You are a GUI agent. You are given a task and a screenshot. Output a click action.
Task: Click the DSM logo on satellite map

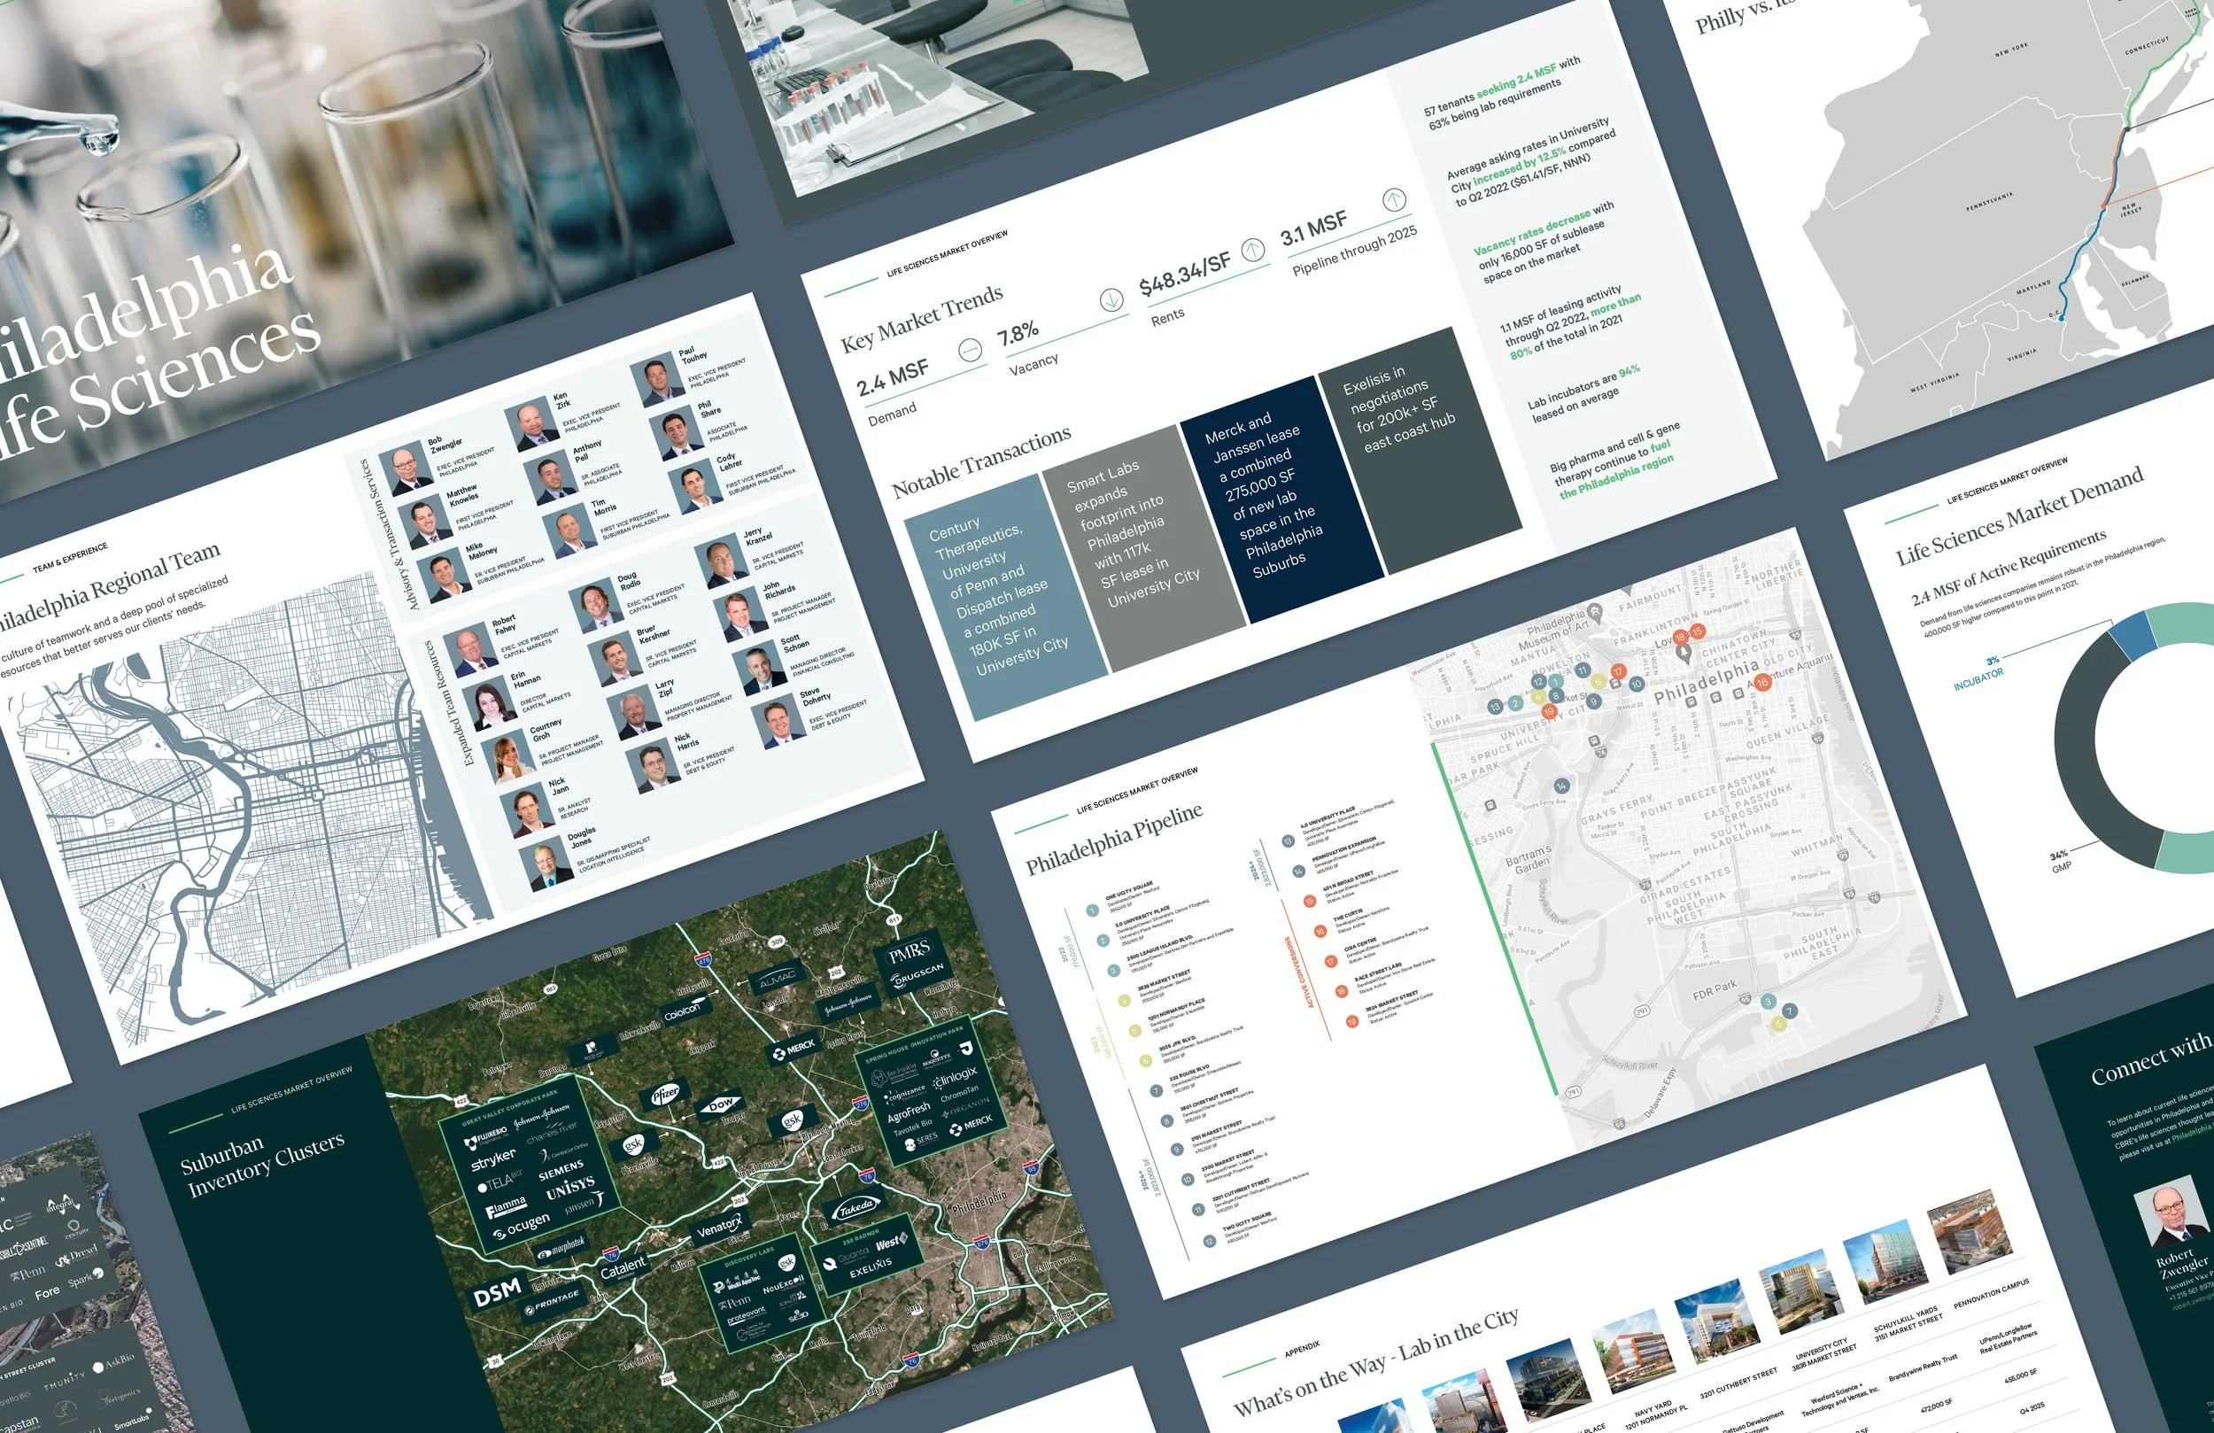pos(498,1292)
